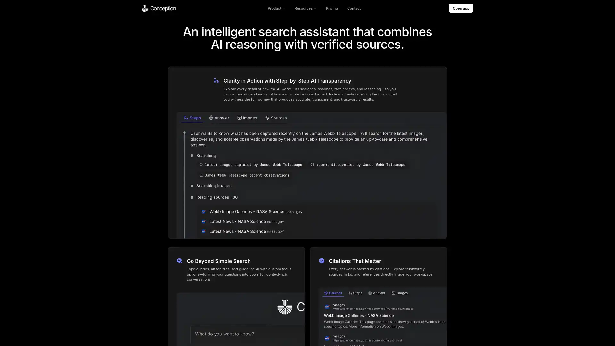
Task: Click the 'Searching' step label
Action: click(x=206, y=156)
